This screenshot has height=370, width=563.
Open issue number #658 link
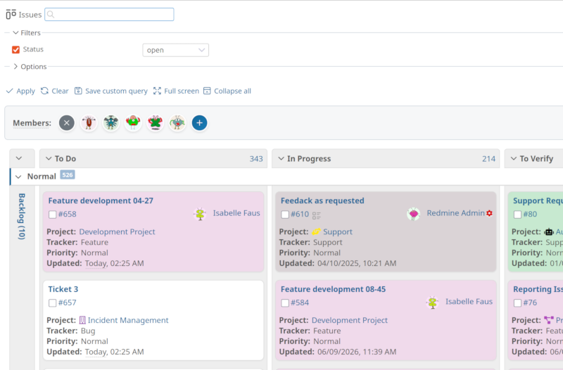pyautogui.click(x=67, y=215)
